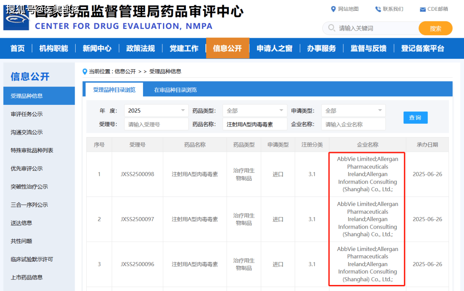Click date 2025-06-26 in row JXSS2500098
Screen dimensions: 464x291
(427, 175)
